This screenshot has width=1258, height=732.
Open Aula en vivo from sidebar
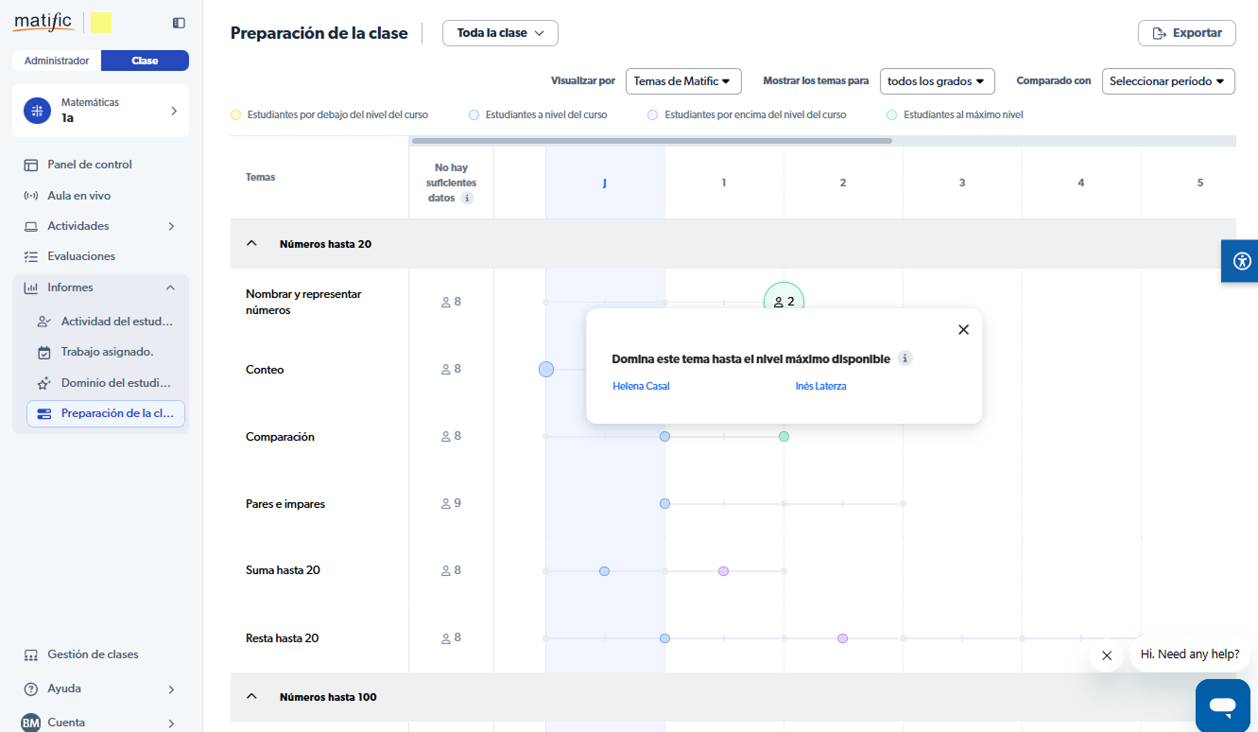[78, 196]
